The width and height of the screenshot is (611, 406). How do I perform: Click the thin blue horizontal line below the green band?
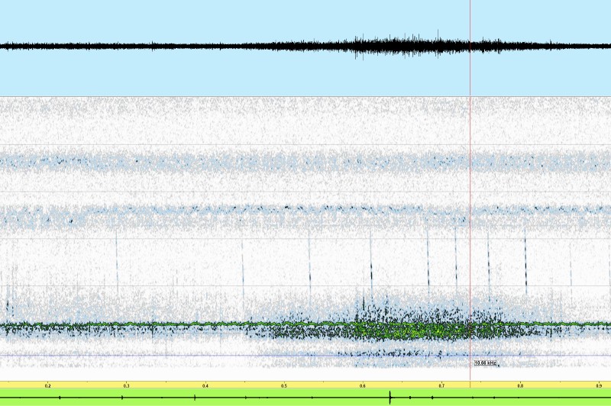click(x=229, y=355)
